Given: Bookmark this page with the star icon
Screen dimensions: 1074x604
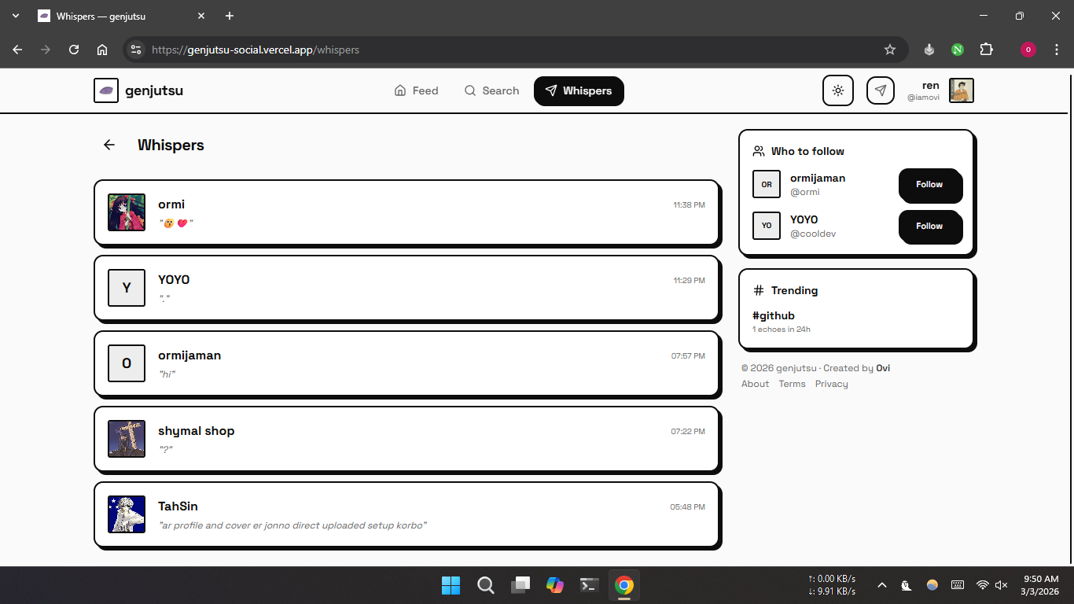Looking at the screenshot, I should tap(890, 50).
